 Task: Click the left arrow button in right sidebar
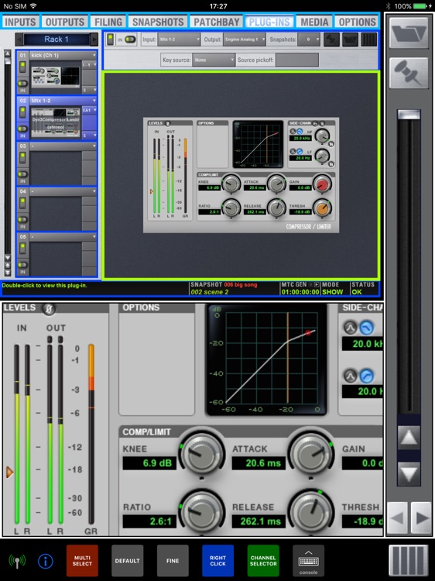(x=397, y=518)
